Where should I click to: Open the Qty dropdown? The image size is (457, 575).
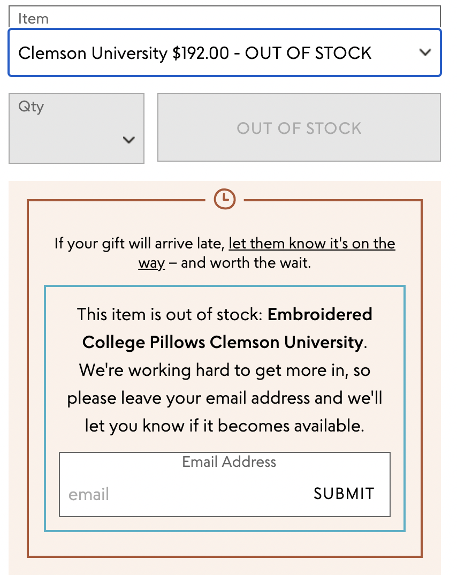(x=77, y=128)
